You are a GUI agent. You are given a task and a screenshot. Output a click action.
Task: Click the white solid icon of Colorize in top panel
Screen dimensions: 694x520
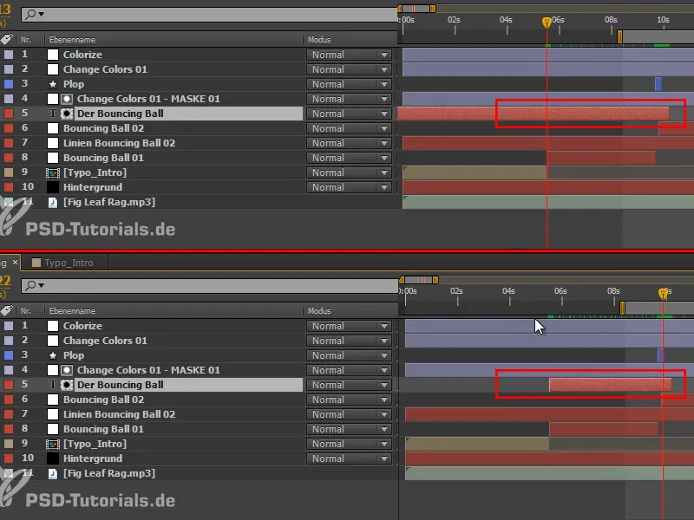[x=53, y=55]
